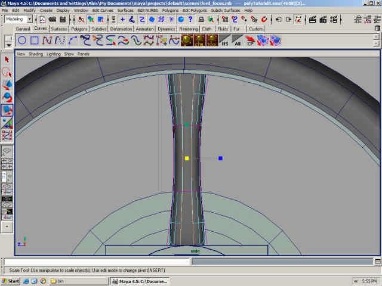Click the yellow center scale handle
382x286 pixels.
[x=187, y=158]
